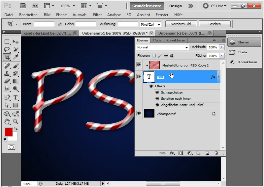Open the Fläche slider arrow
The height and width of the screenshot is (187, 264).
[222, 56]
